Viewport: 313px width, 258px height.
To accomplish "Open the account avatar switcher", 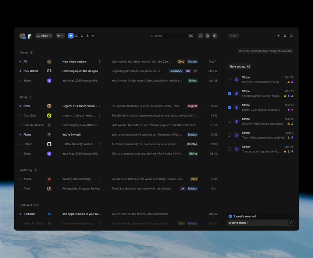I will [x=22, y=36].
